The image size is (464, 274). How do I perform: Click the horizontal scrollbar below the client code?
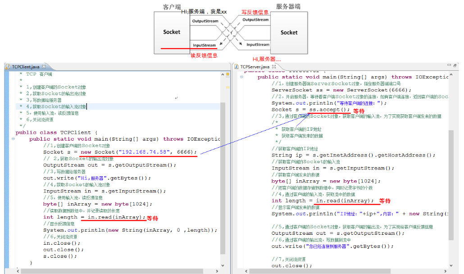113,270
